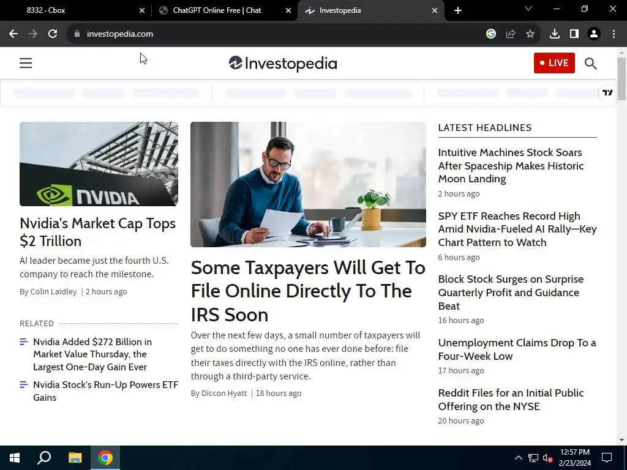627x470 pixels.
Task: Read Nvidia's Market Cap Tops $2 Trillion
Action: [97, 232]
